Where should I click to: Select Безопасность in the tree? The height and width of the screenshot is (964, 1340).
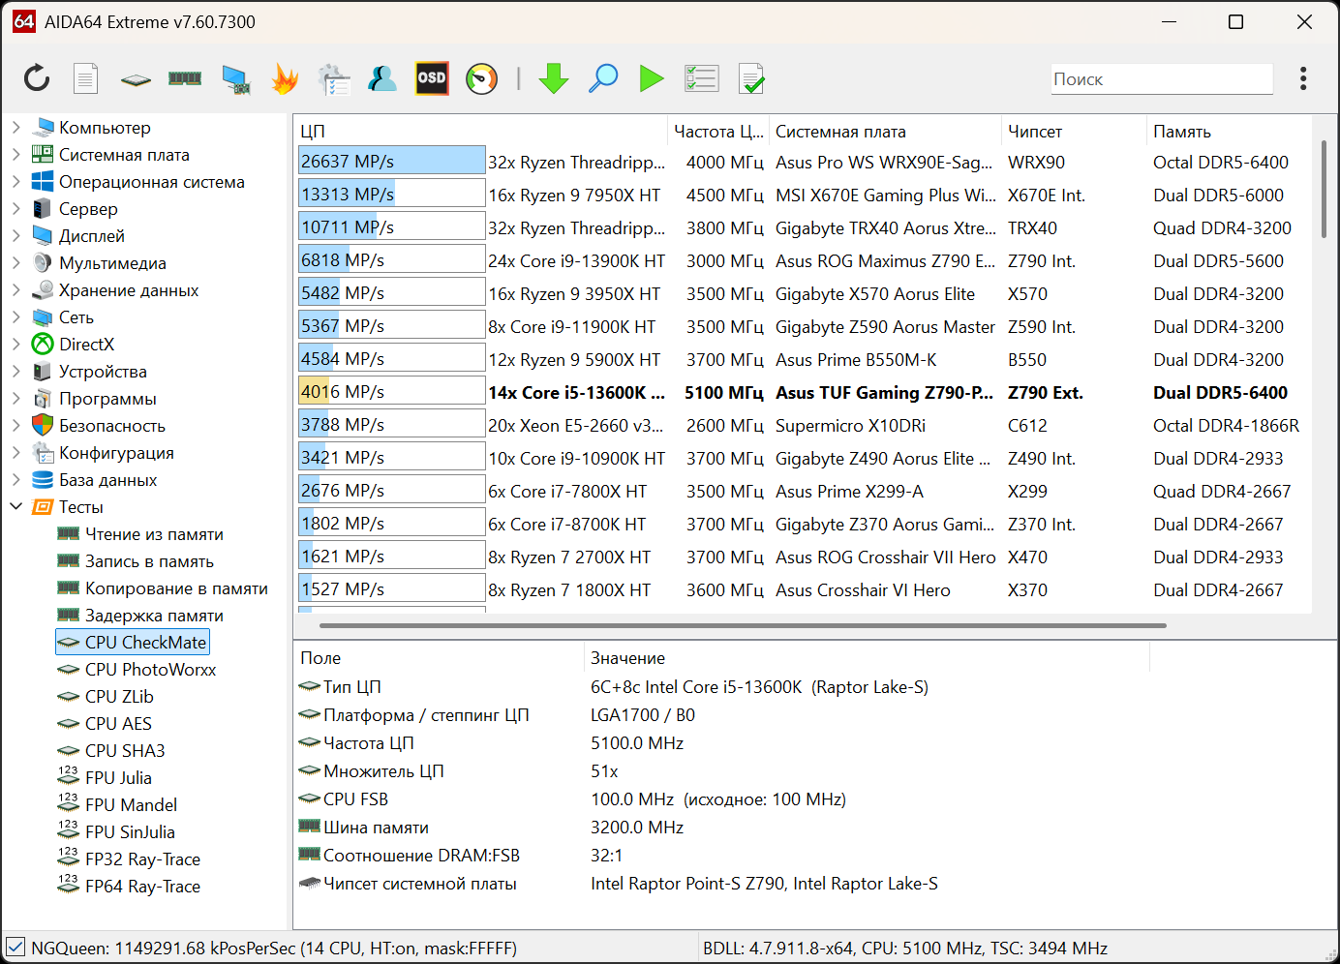pos(112,426)
